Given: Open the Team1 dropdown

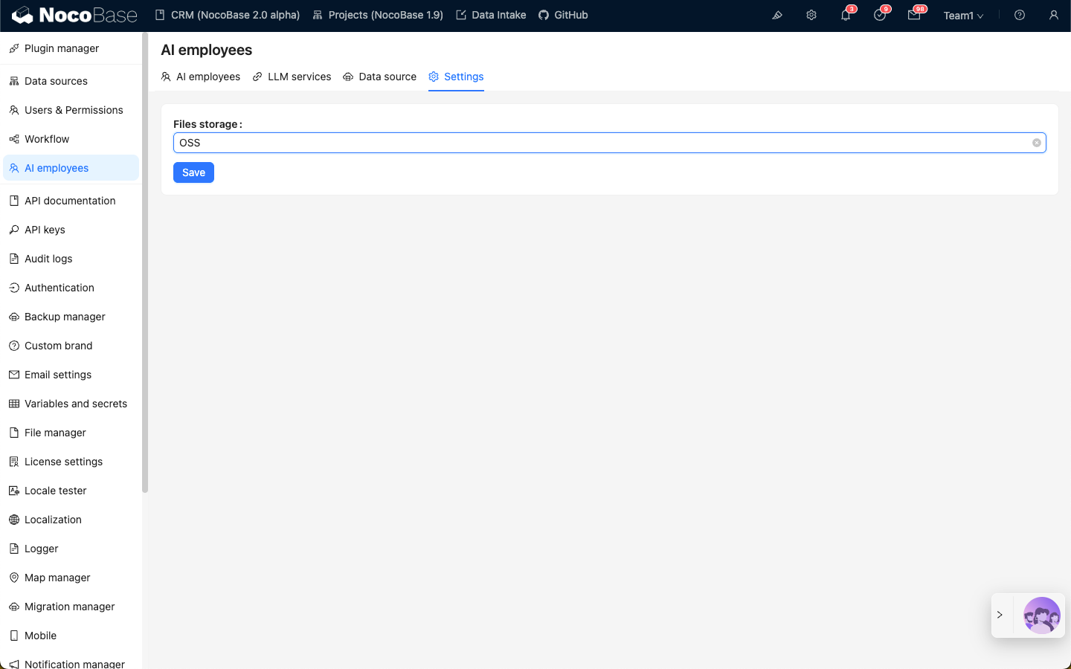Looking at the screenshot, I should [963, 16].
